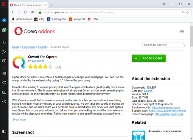Open the hamburger menu on the addons page
The width and height of the screenshot is (193, 140).
182,32
